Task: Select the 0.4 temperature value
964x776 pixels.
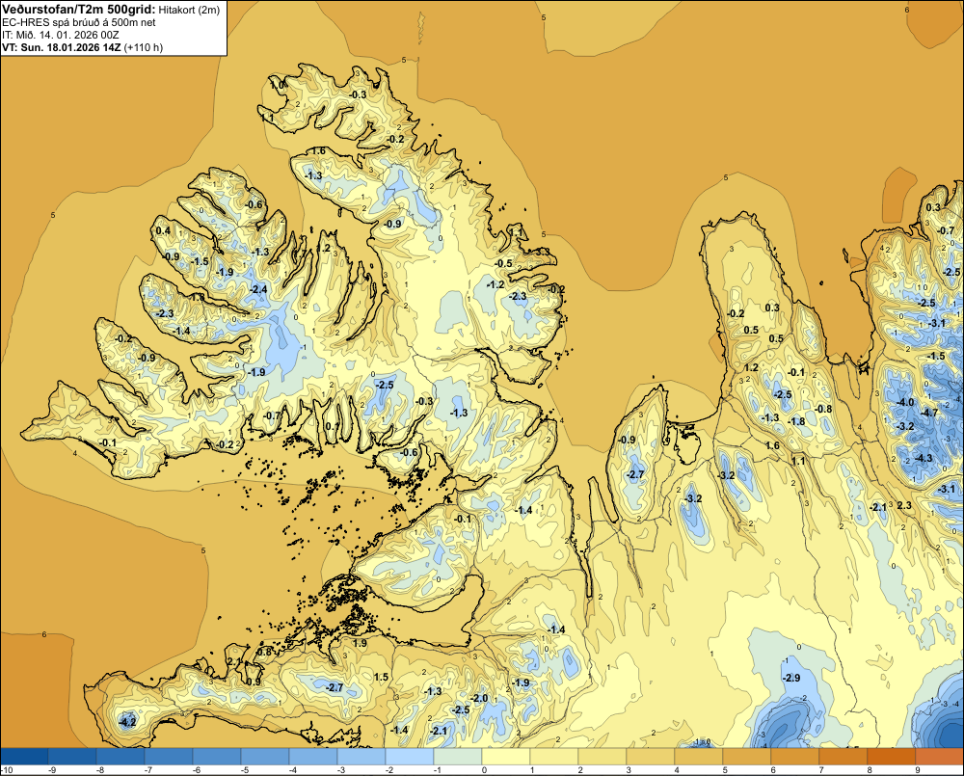Action: (163, 230)
